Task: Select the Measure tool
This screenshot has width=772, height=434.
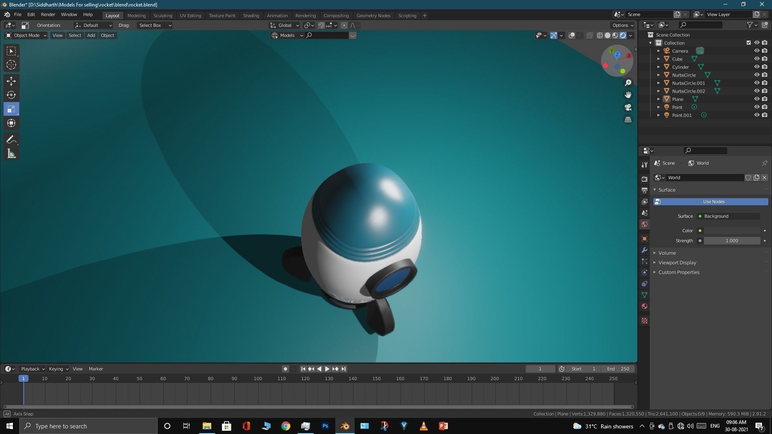Action: tap(11, 154)
